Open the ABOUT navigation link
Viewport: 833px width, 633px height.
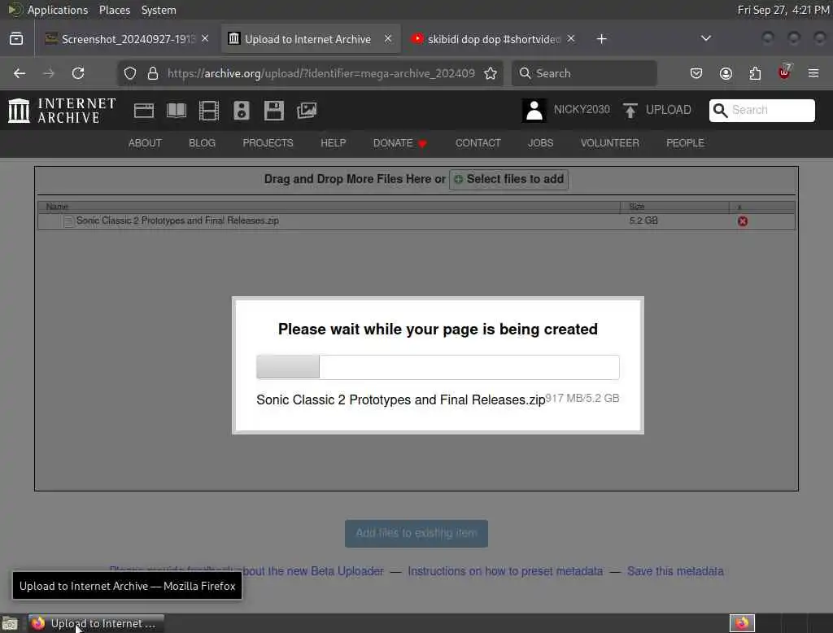coord(145,143)
